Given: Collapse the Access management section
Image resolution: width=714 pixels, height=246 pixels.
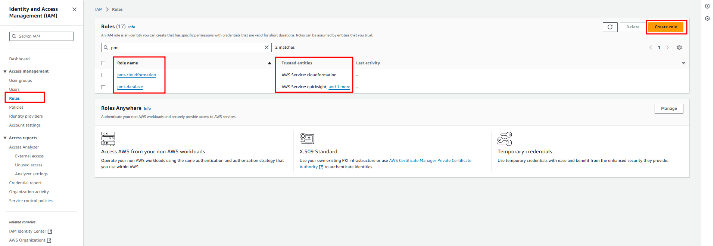Looking at the screenshot, I should [5, 71].
